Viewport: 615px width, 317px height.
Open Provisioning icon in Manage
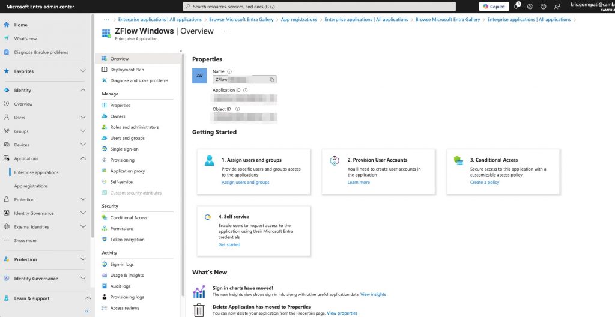click(105, 160)
